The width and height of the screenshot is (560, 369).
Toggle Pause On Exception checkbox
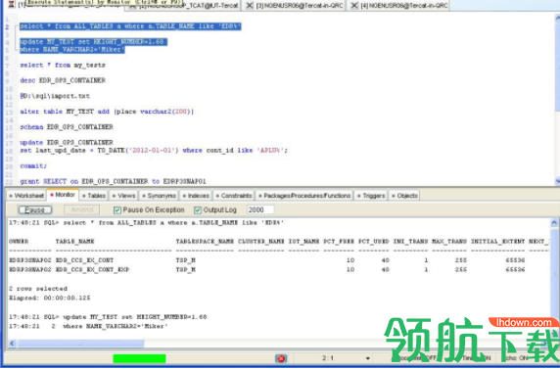[x=117, y=210]
